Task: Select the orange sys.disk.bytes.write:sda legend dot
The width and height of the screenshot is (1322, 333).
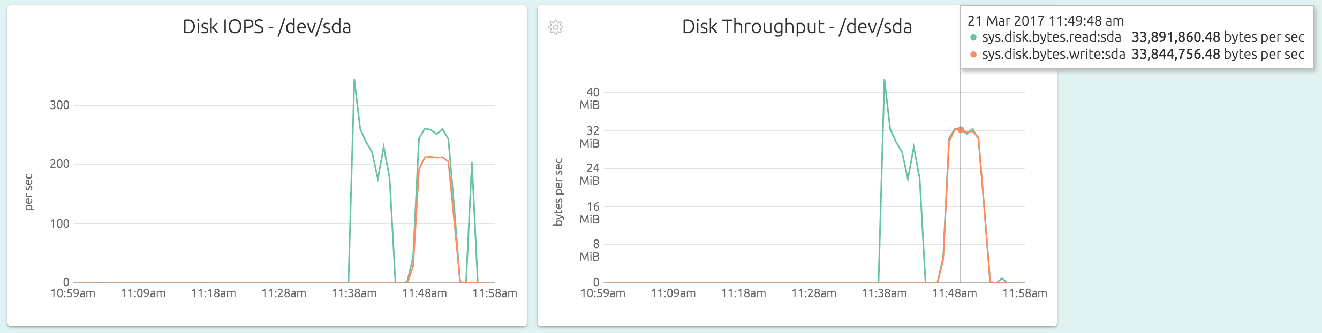Action: click(x=973, y=55)
